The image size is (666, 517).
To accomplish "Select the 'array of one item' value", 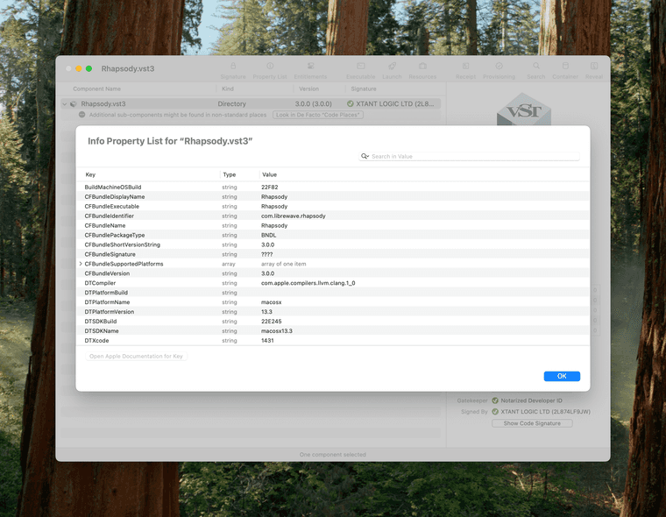I will click(x=283, y=264).
